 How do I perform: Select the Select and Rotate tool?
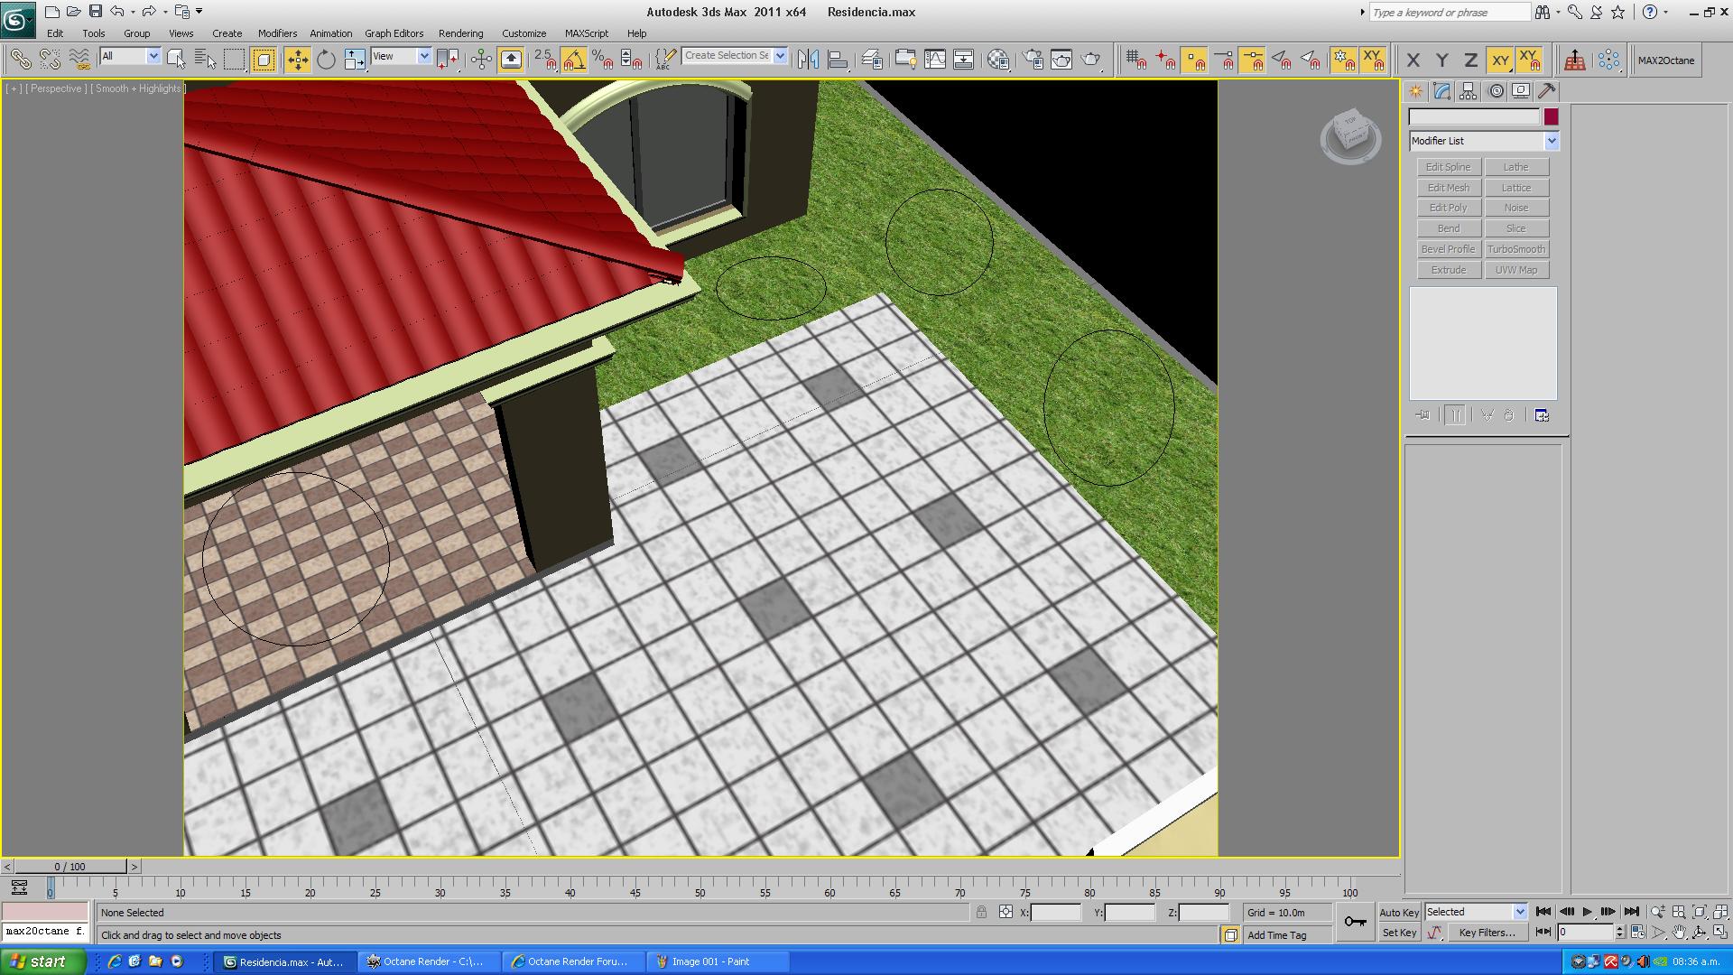pyautogui.click(x=326, y=60)
